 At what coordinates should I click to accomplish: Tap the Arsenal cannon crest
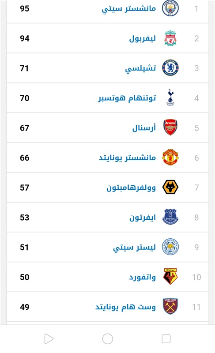point(170,127)
